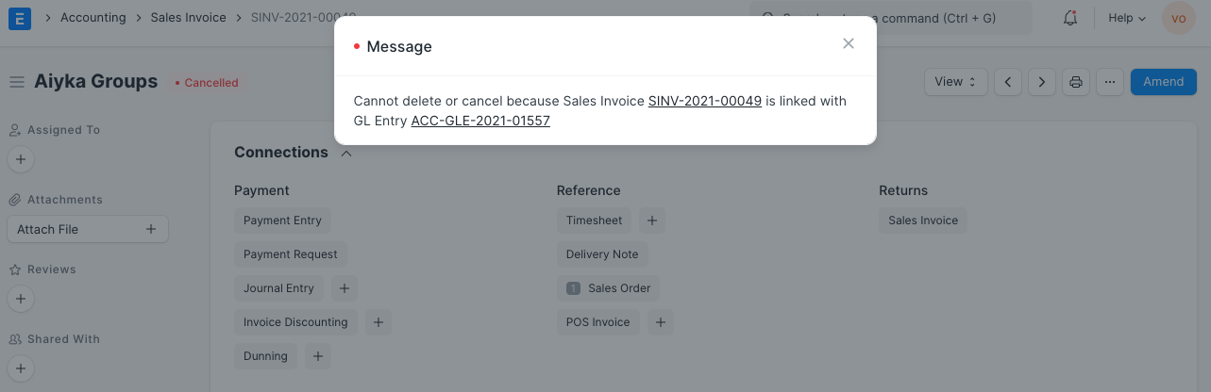Go to Accounting breadcrumb
Viewport: 1211px width, 392px height.
coord(93,18)
